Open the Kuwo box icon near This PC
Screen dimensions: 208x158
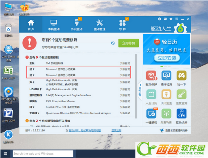[24, 9]
